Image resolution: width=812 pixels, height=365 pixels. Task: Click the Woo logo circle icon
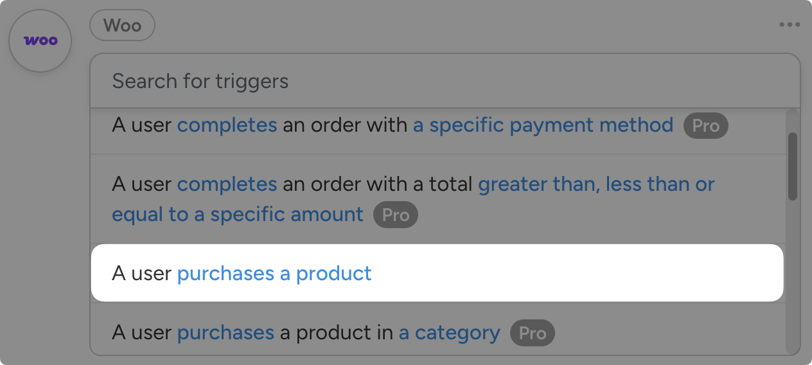[40, 40]
